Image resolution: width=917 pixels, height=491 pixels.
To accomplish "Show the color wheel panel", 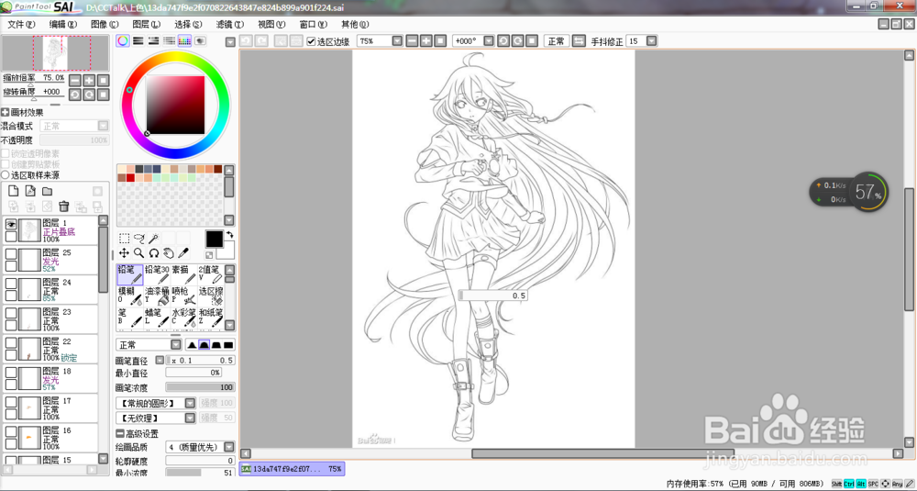I will (x=123, y=41).
